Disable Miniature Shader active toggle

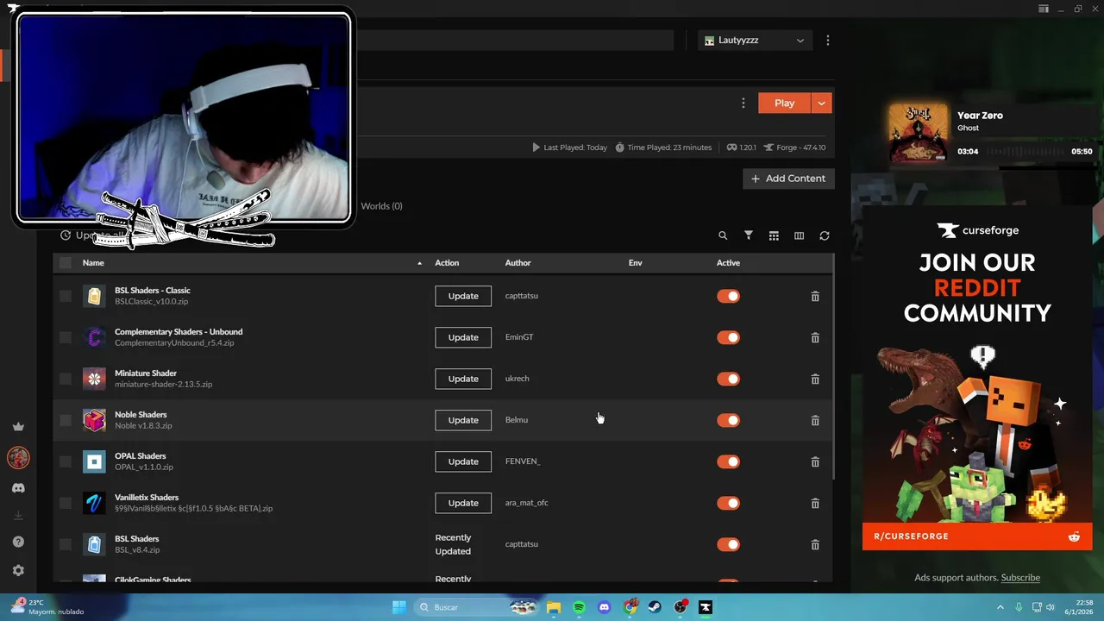pos(728,379)
